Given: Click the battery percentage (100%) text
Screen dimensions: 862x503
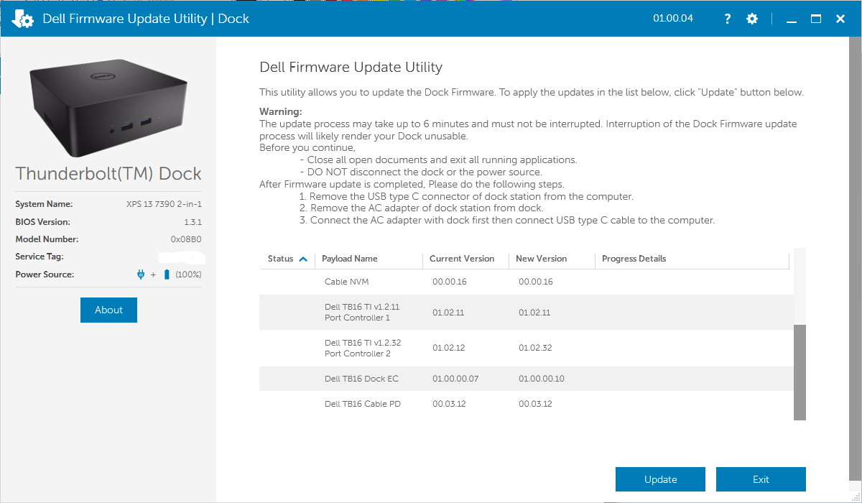Looking at the screenshot, I should pyautogui.click(x=188, y=274).
